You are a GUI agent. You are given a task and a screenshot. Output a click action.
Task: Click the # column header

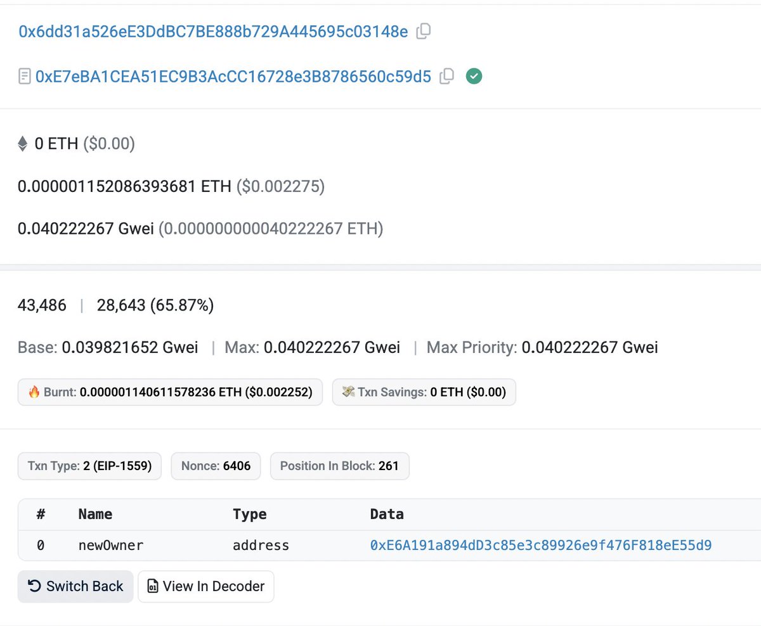click(x=41, y=514)
